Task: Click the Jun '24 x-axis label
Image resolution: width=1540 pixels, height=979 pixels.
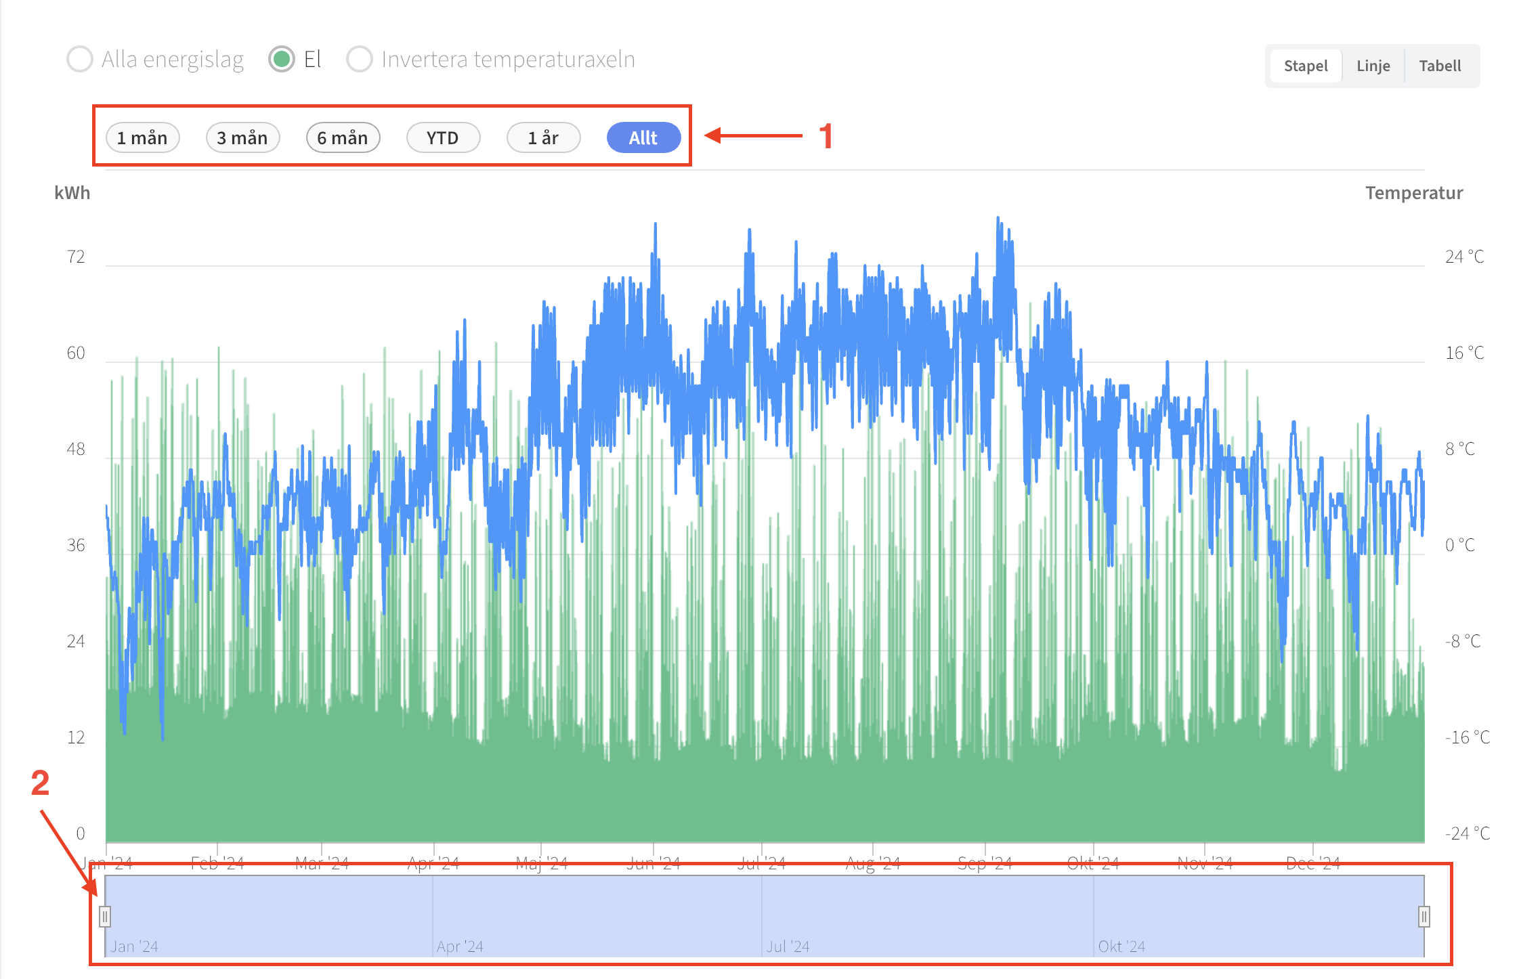Action: pyautogui.click(x=654, y=863)
